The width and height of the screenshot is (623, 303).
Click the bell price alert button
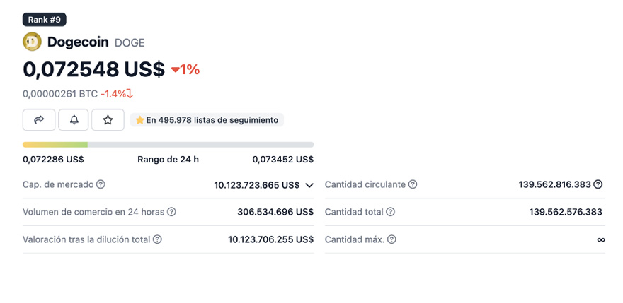tap(74, 120)
